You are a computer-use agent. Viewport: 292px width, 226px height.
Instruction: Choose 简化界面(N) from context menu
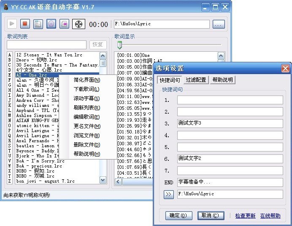point(87,80)
